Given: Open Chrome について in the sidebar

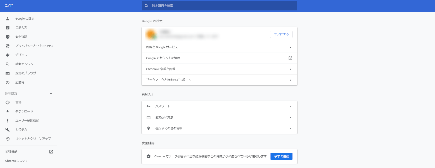Looking at the screenshot, I should point(17,161).
